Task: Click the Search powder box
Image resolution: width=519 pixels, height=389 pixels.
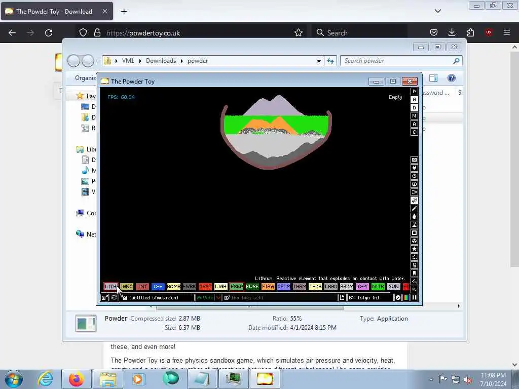Action: (401, 61)
